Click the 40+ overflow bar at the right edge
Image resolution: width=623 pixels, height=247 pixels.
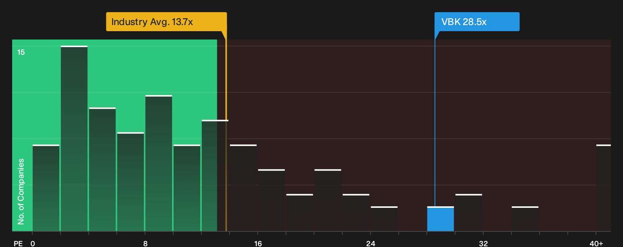tap(604, 188)
